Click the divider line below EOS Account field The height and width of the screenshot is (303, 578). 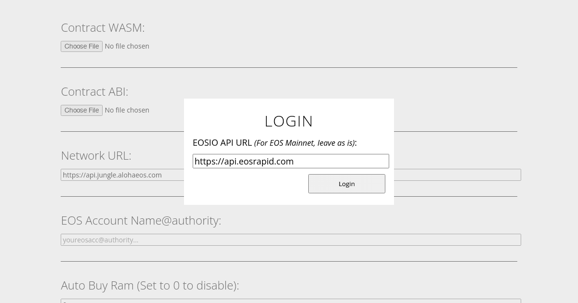pos(289,261)
